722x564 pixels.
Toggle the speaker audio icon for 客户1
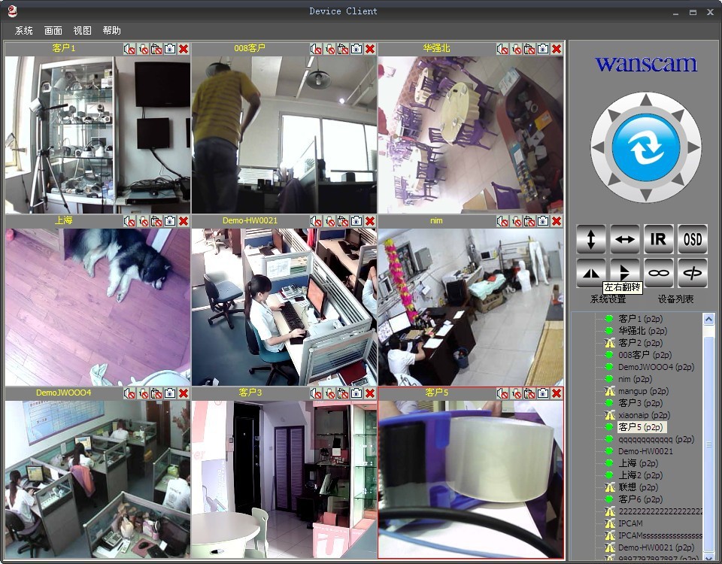[x=129, y=49]
